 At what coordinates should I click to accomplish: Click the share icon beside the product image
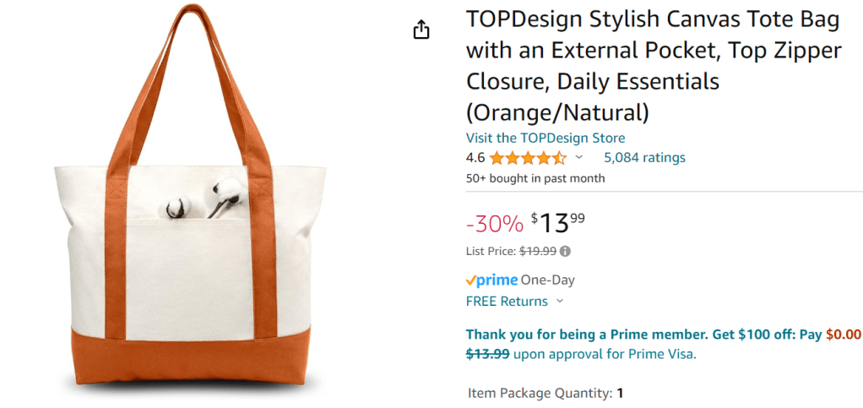pos(421,30)
